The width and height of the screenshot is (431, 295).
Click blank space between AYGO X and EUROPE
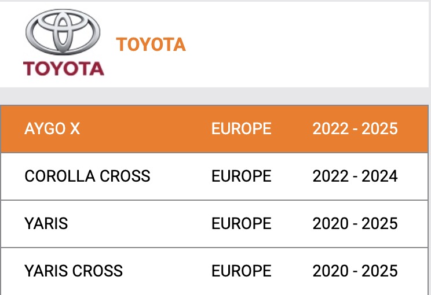tap(145, 128)
